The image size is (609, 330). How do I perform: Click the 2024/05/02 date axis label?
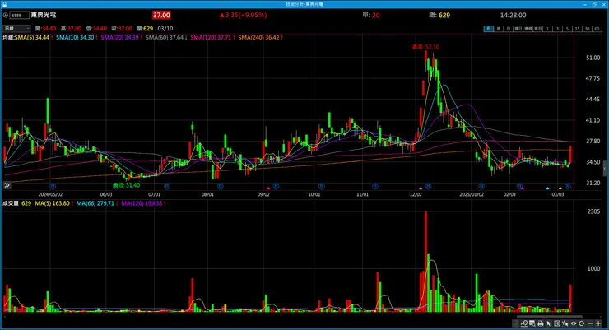50,194
